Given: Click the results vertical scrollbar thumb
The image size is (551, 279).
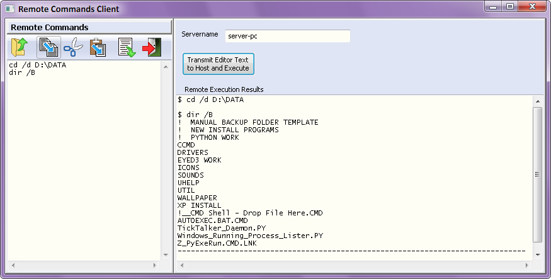Looking at the screenshot, I should coord(537,174).
